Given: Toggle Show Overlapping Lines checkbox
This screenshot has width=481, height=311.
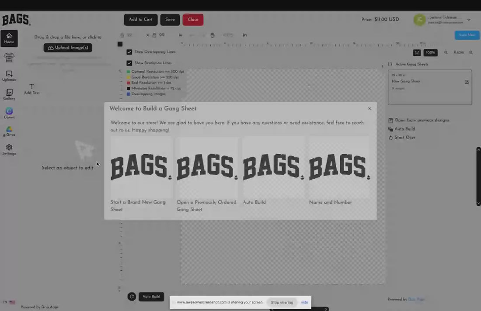Looking at the screenshot, I should point(129,52).
